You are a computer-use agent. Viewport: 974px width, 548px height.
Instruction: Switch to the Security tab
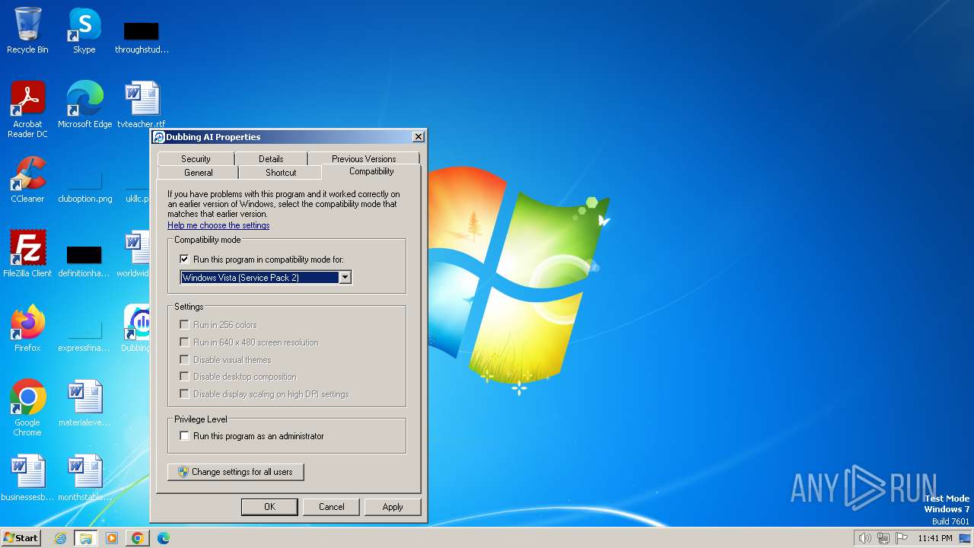[196, 158]
